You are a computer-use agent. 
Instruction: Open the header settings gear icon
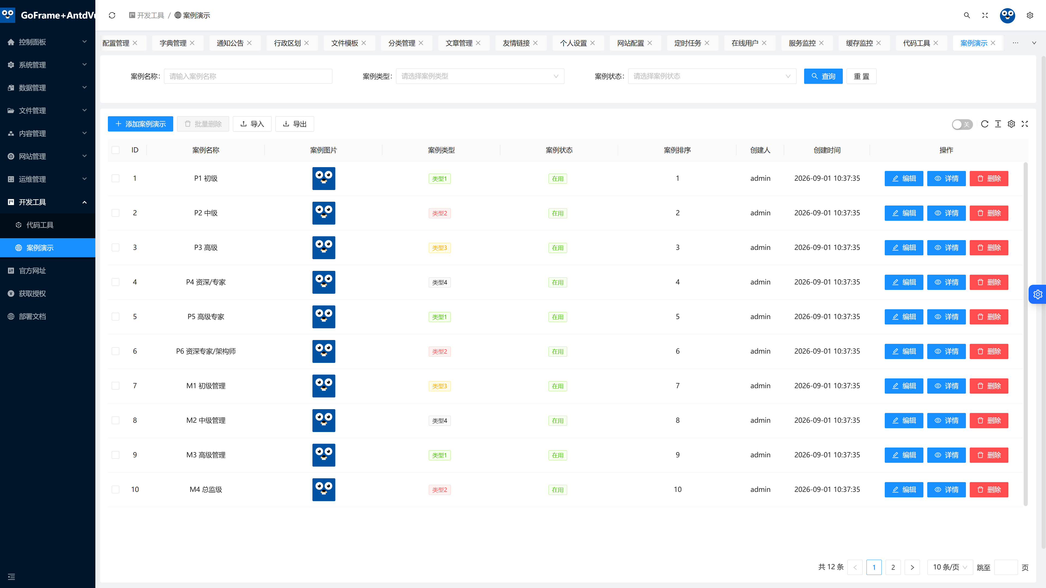1030,16
